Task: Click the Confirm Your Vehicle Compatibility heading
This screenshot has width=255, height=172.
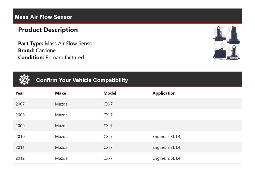Action: click(x=82, y=80)
